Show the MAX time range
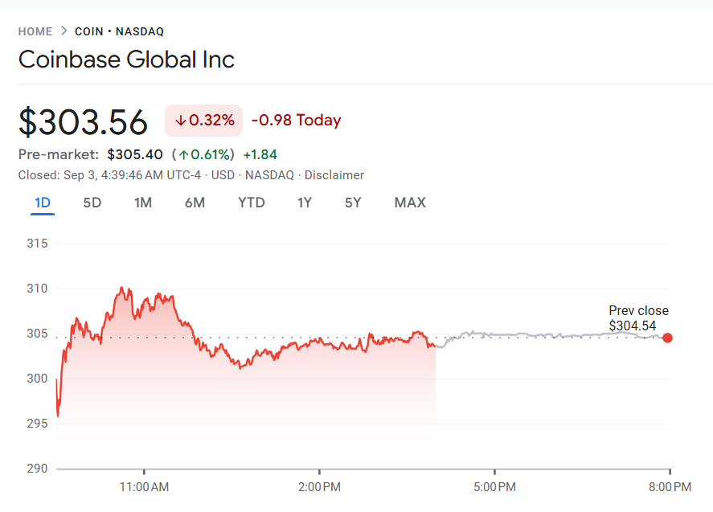 point(410,203)
